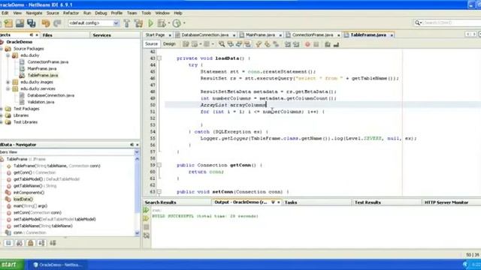The height and width of the screenshot is (270, 481).
Task: Open the Debug Main Project dropdown arrow
Action: click(x=168, y=23)
